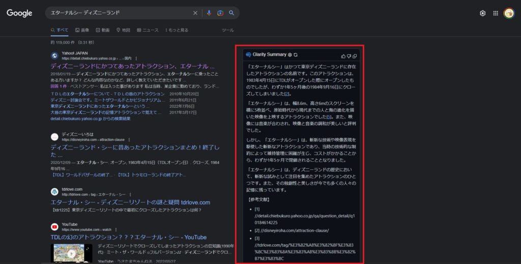Open the Google apps grid
Viewport: 521px width, 264px height.
pyautogui.click(x=496, y=13)
